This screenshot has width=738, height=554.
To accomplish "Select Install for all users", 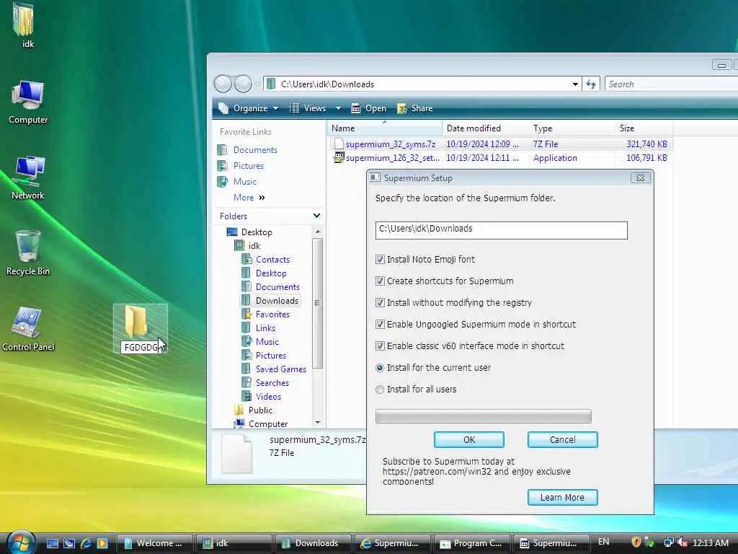I will pyautogui.click(x=380, y=389).
